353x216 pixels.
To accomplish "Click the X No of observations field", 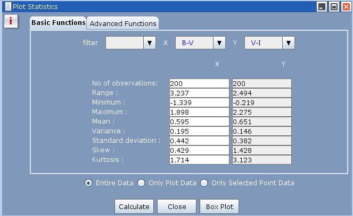I will pos(199,83).
